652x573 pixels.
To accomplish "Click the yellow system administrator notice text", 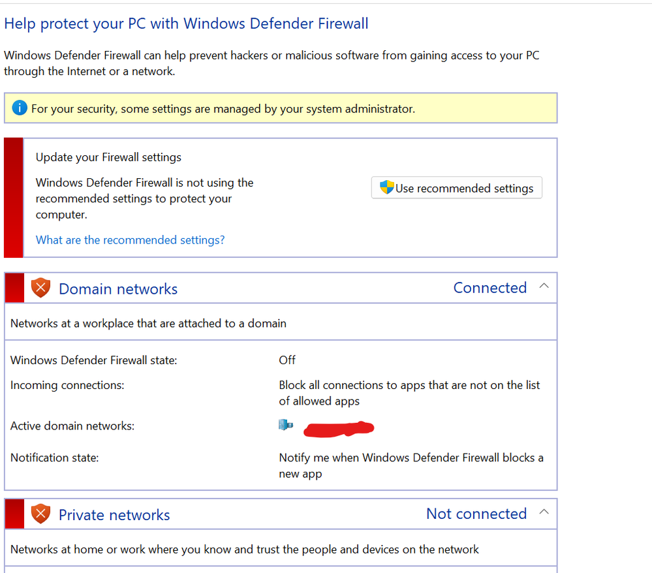I will (223, 109).
